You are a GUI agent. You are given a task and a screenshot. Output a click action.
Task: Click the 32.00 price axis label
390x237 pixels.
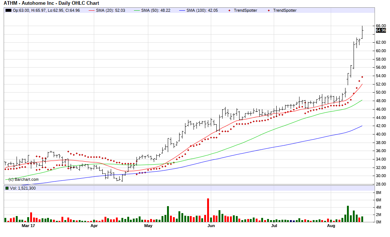pos(381,168)
